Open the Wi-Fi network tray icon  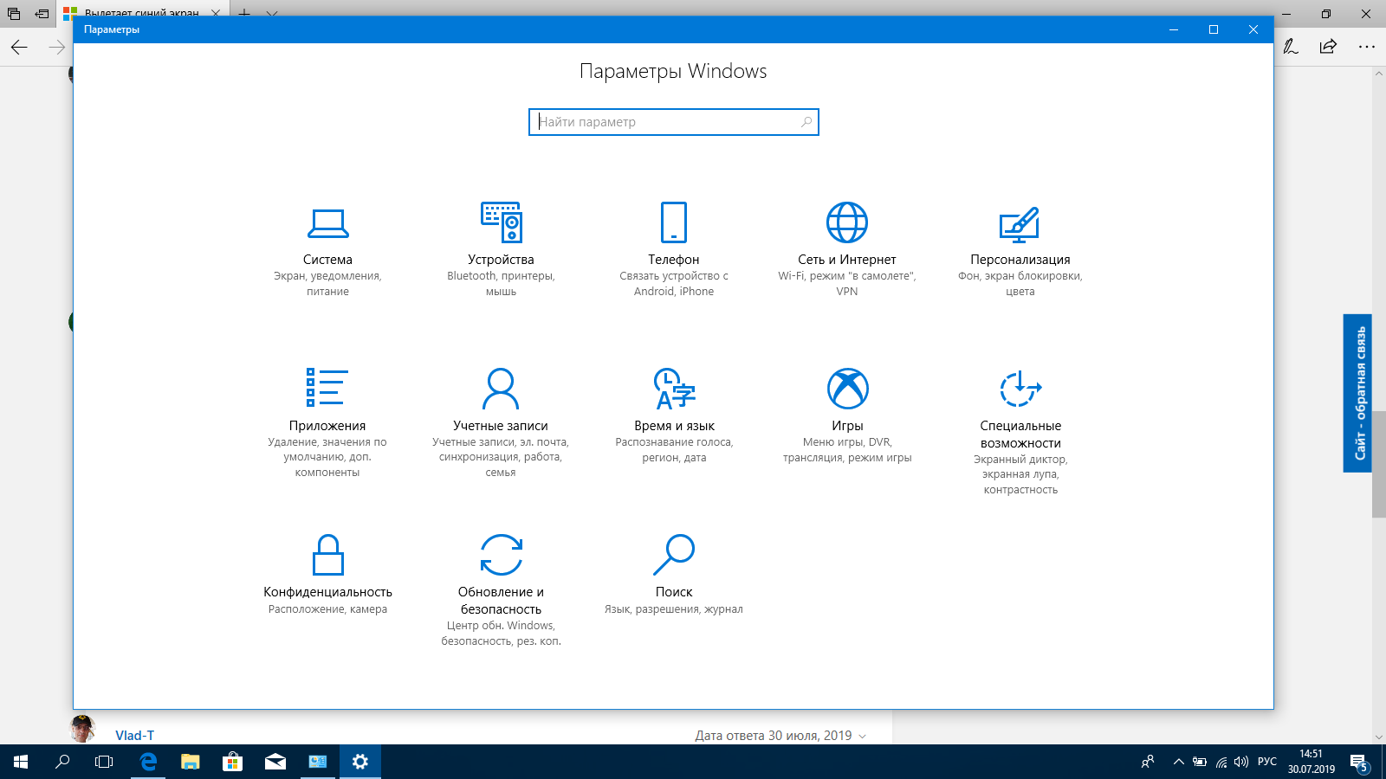(x=1221, y=762)
